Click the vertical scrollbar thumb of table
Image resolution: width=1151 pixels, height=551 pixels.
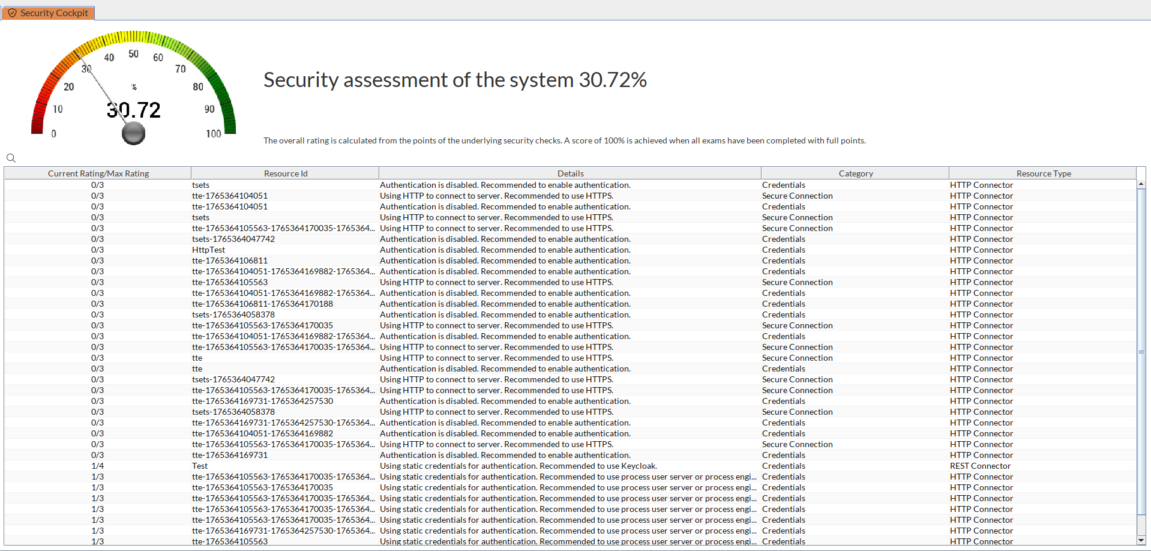pyautogui.click(x=1141, y=352)
